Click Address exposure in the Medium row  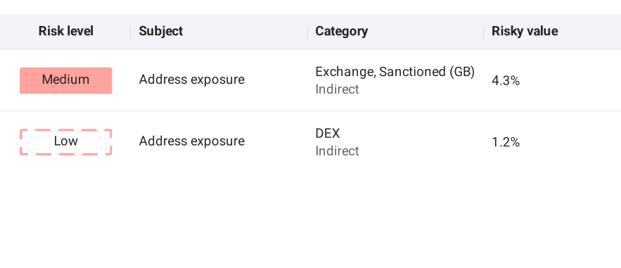click(192, 79)
